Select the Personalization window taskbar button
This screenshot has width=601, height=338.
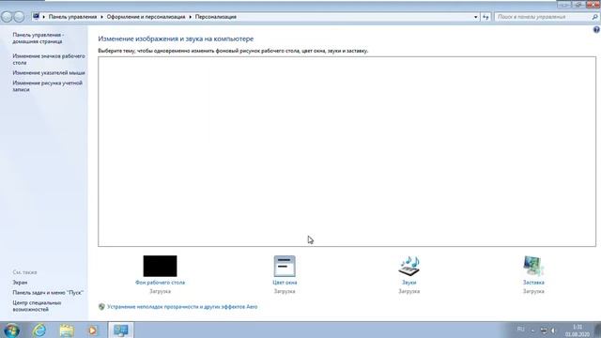[x=121, y=330]
